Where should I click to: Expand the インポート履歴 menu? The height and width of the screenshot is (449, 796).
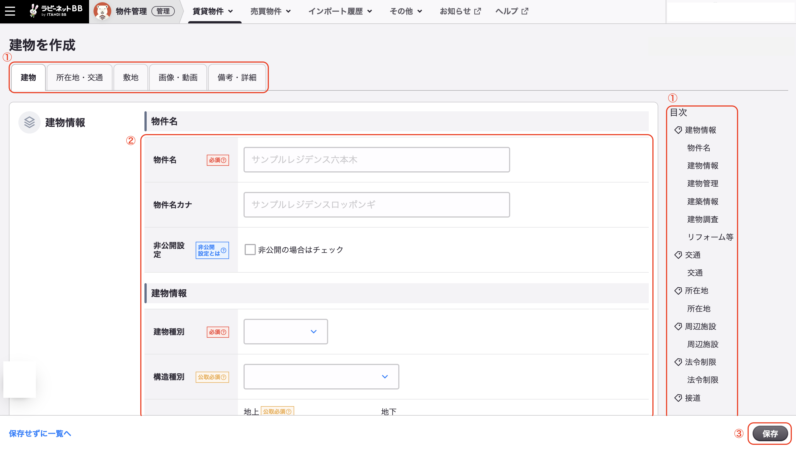coord(340,11)
